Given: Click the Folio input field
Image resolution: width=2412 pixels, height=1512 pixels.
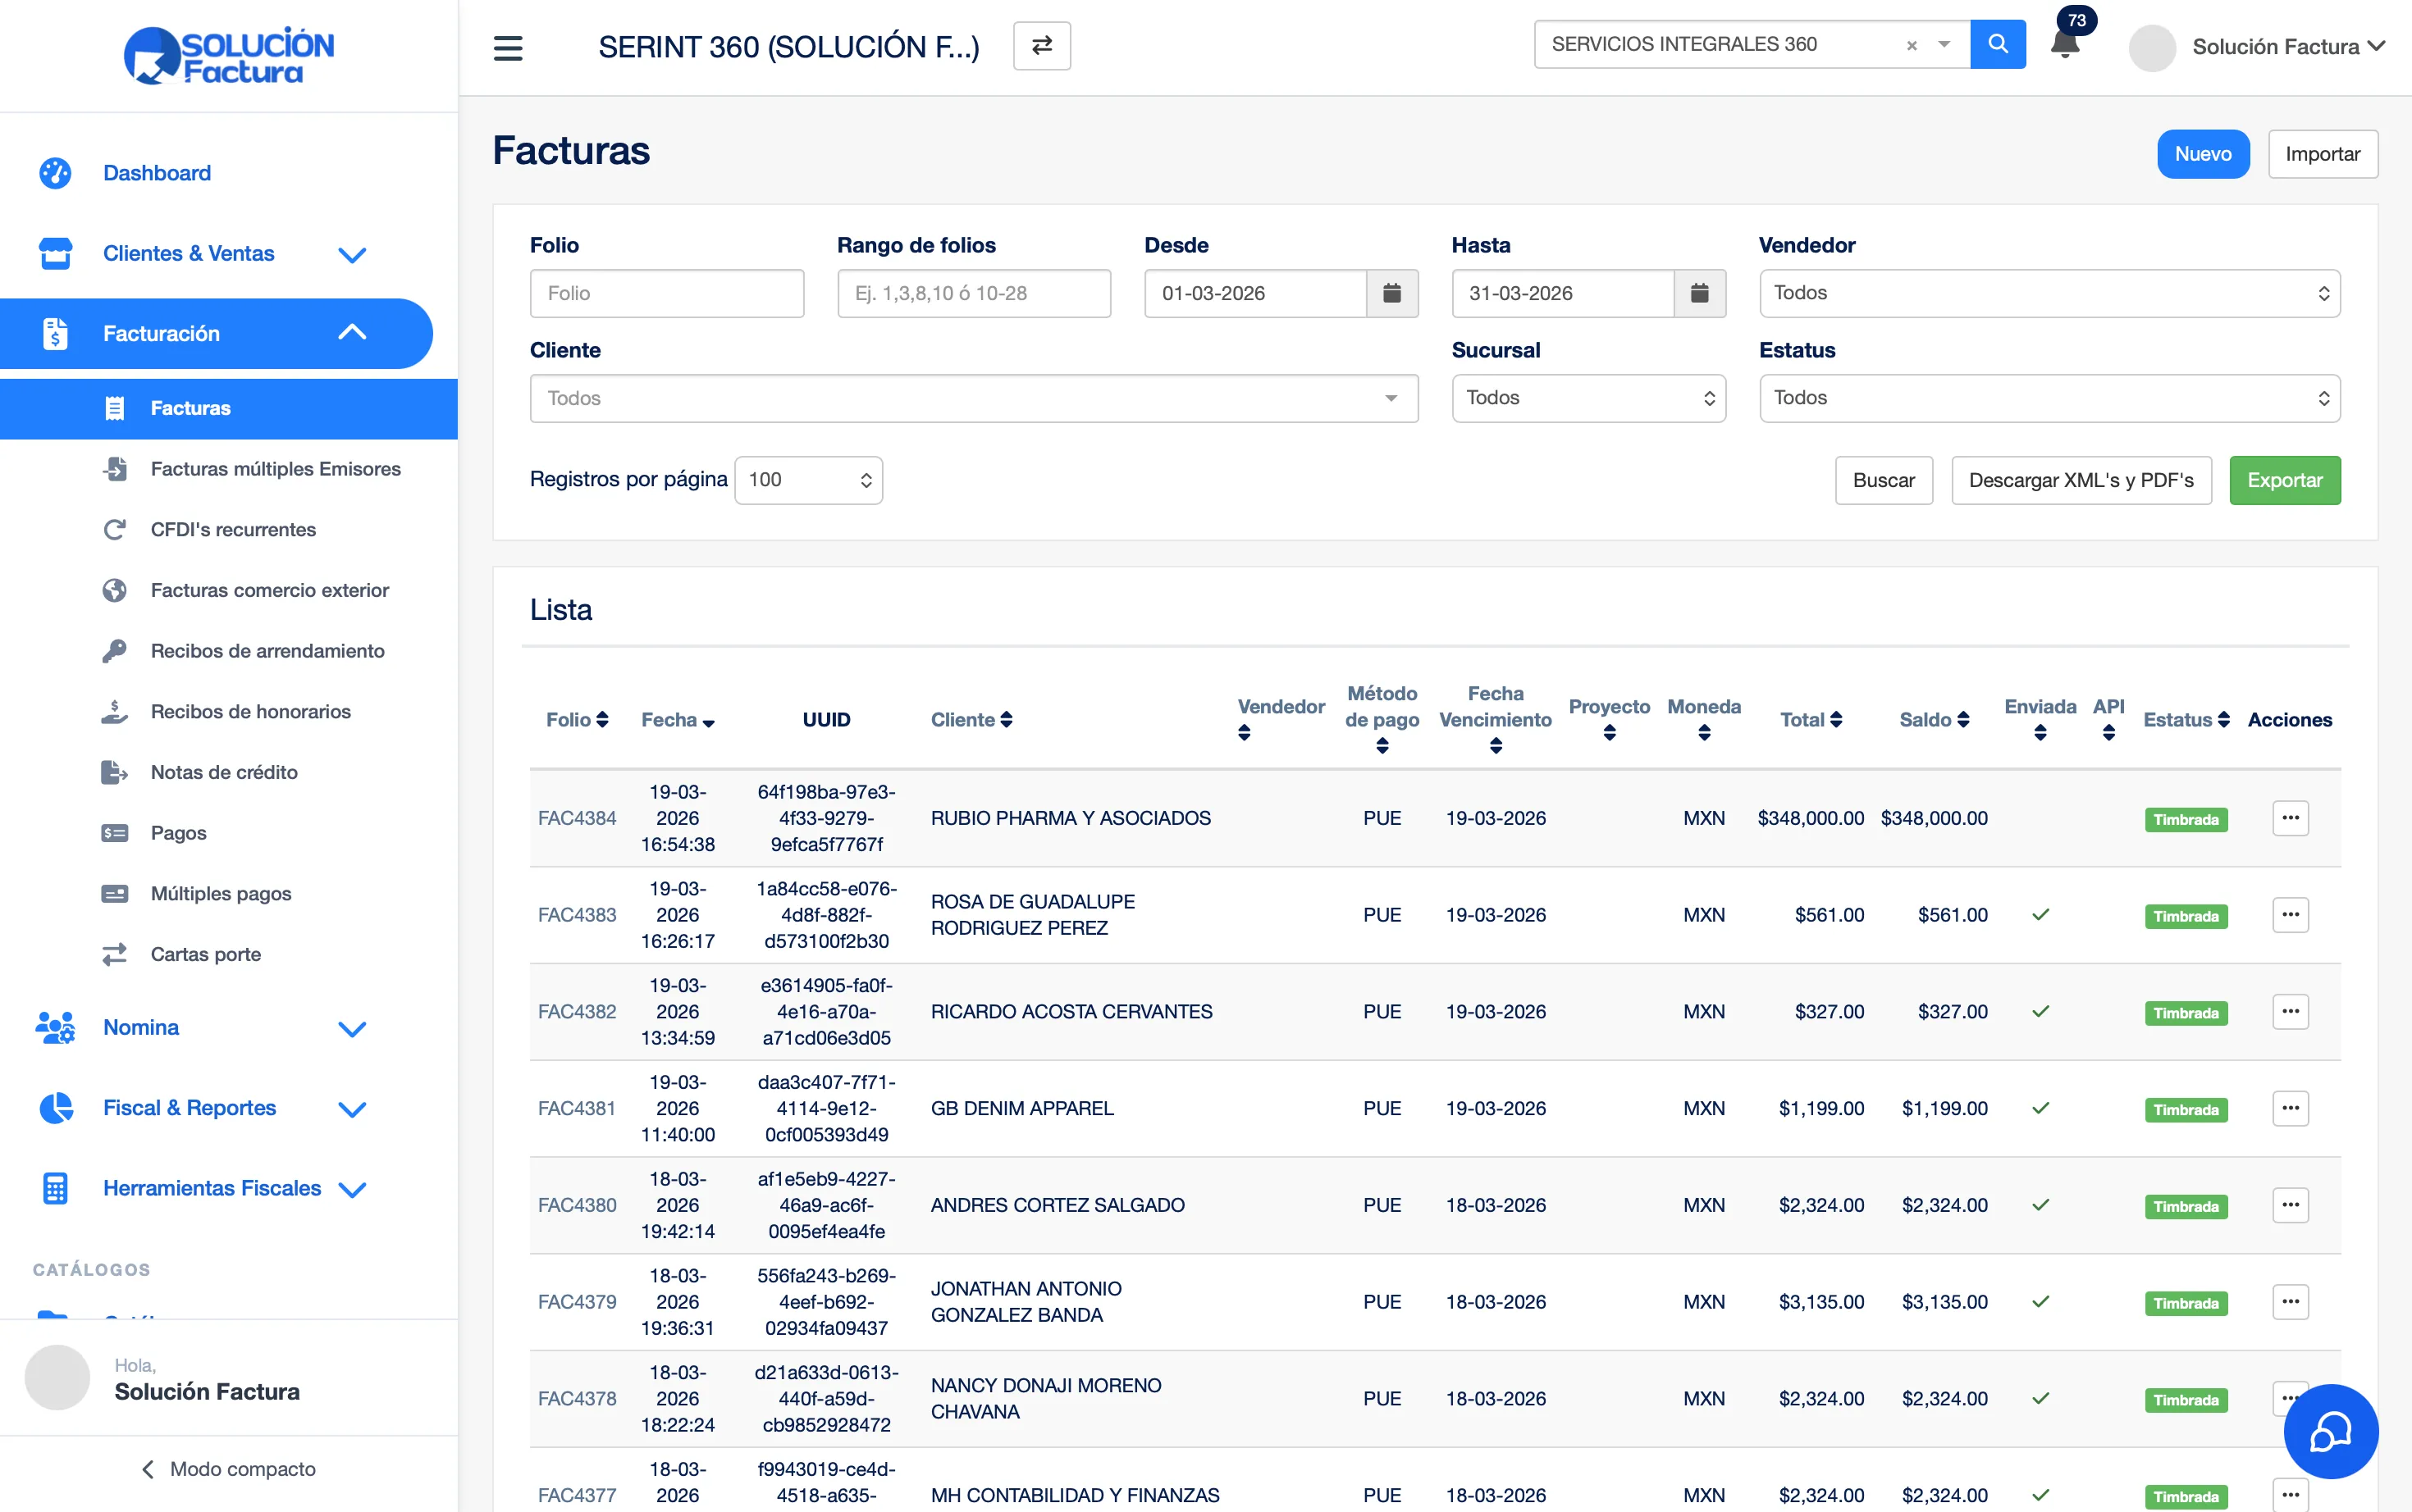Looking at the screenshot, I should [x=666, y=293].
